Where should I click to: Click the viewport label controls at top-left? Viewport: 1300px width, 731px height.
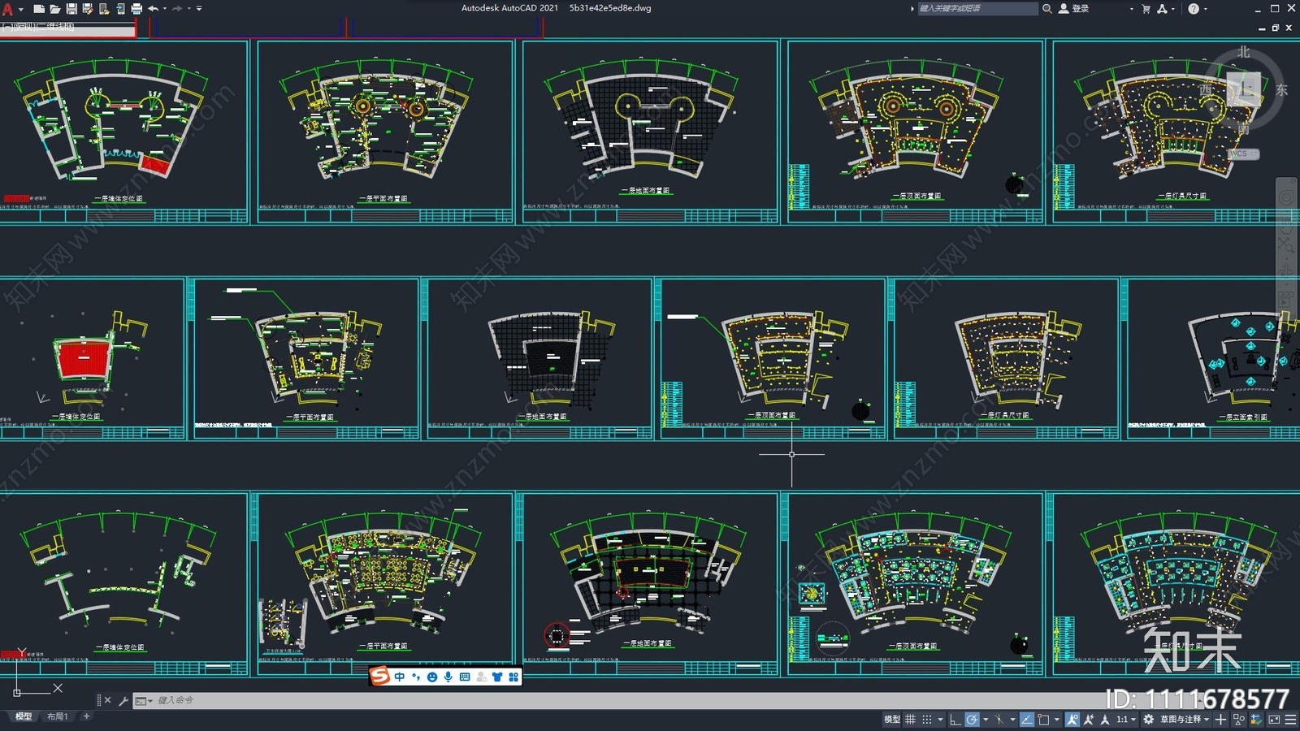click(x=38, y=27)
